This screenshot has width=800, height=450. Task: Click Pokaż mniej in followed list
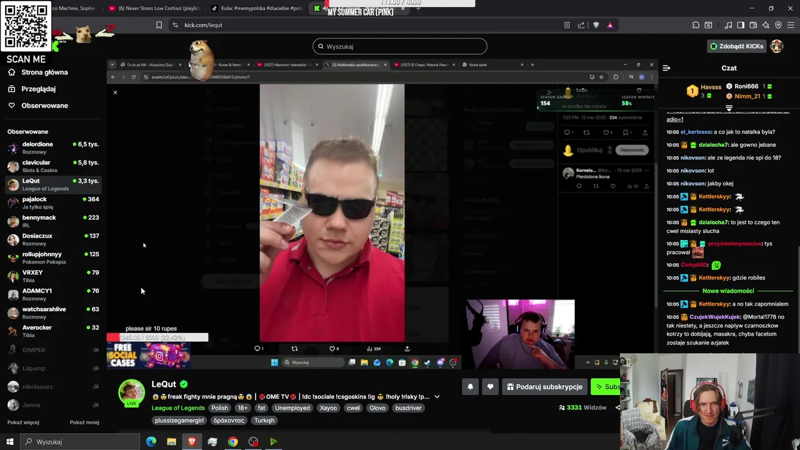pos(84,422)
